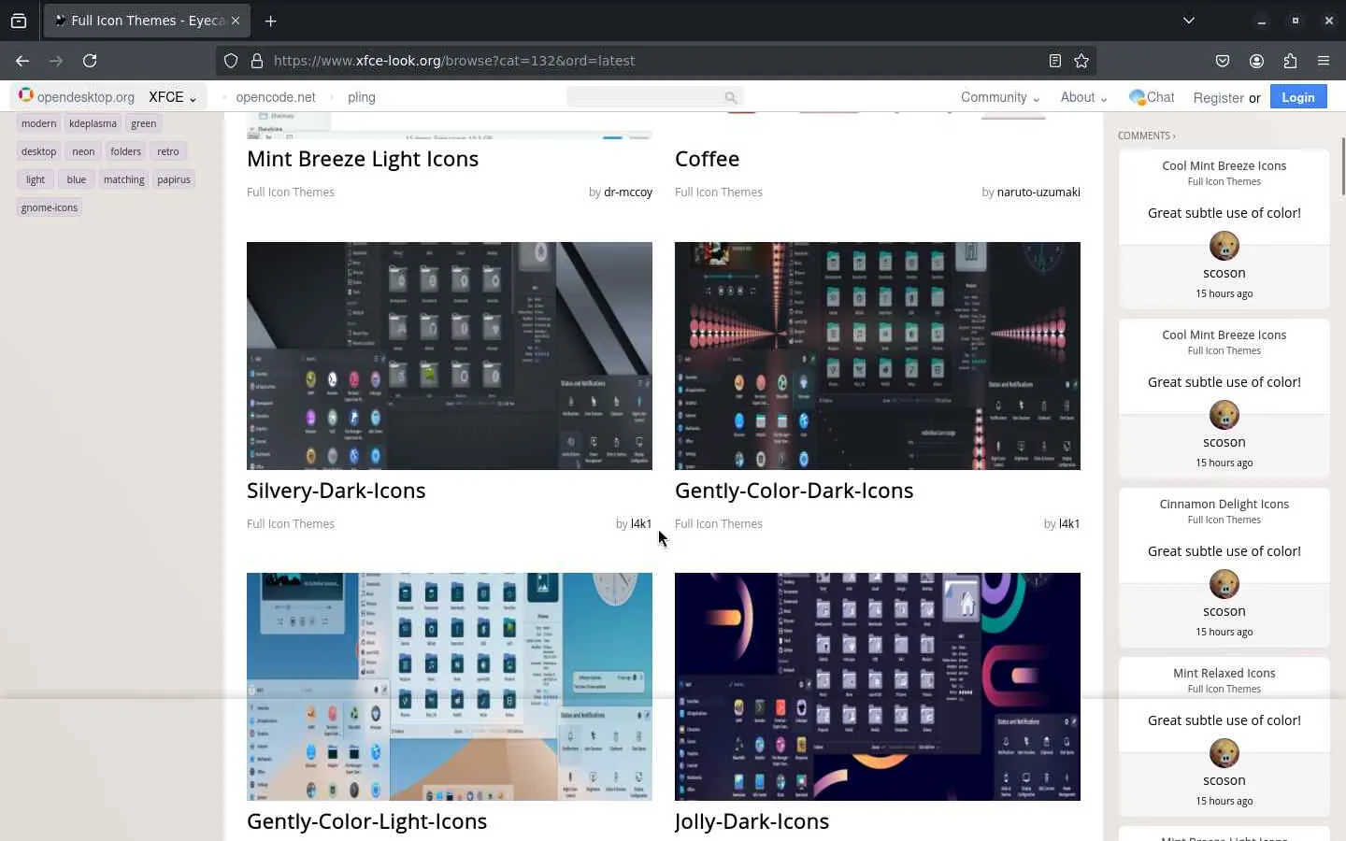Image resolution: width=1346 pixels, height=841 pixels.
Task: Expand the list all tabs chevron
Action: tap(1189, 21)
